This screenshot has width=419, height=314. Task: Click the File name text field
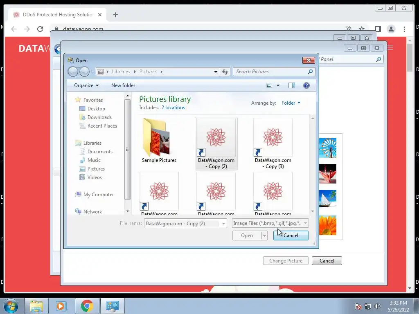tap(182, 224)
